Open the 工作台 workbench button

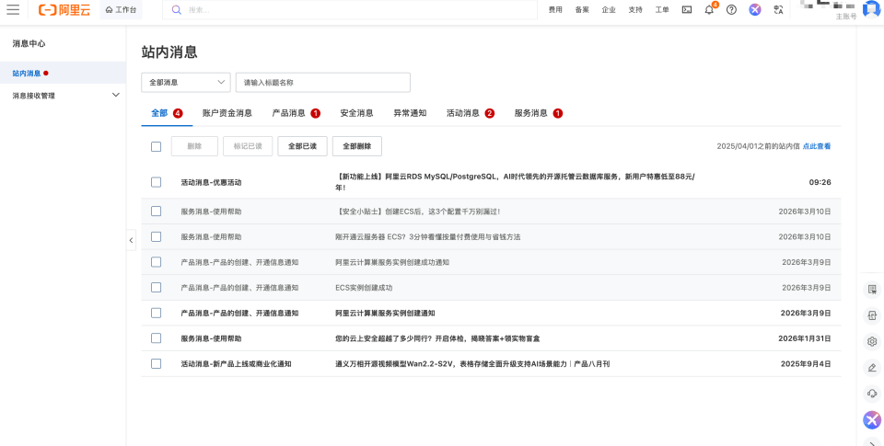click(x=121, y=9)
